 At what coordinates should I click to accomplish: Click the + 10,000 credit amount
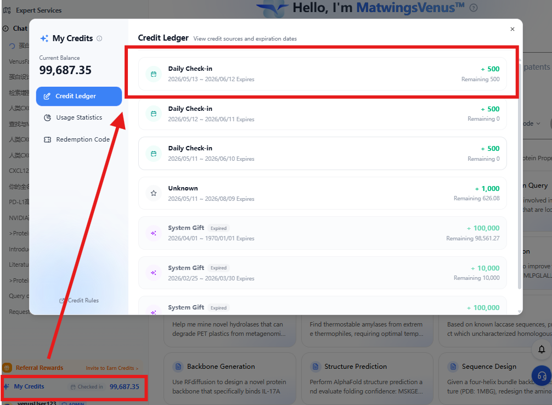[x=485, y=268]
